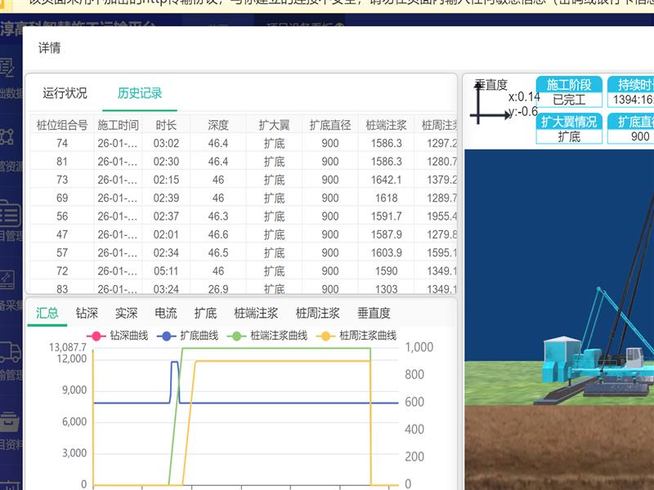This screenshot has width=654, height=490.
Task: Click the verticality 垂直度 axis arrows icon
Action: (490, 106)
